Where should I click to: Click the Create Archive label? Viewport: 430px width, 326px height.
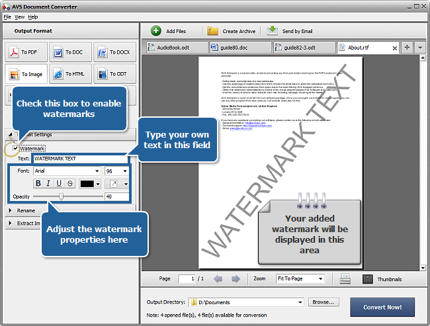[x=239, y=31]
